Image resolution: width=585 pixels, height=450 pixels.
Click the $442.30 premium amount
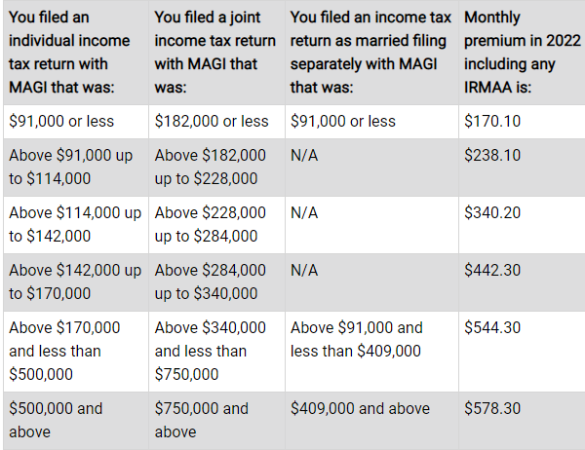tap(492, 271)
